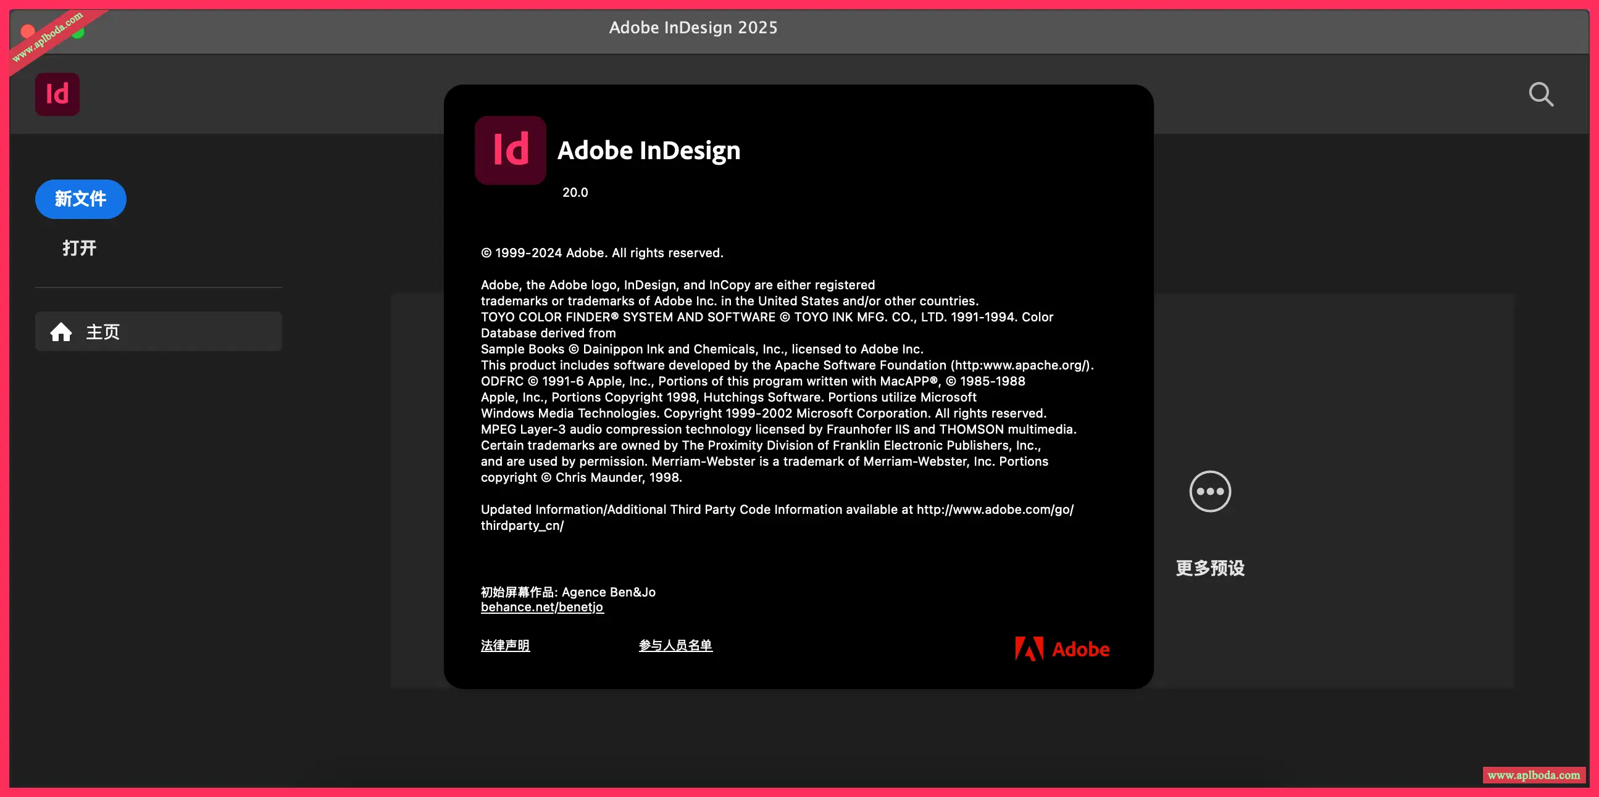Image resolution: width=1599 pixels, height=797 pixels.
Task: Click the house icon in sidebar
Action: (x=61, y=332)
